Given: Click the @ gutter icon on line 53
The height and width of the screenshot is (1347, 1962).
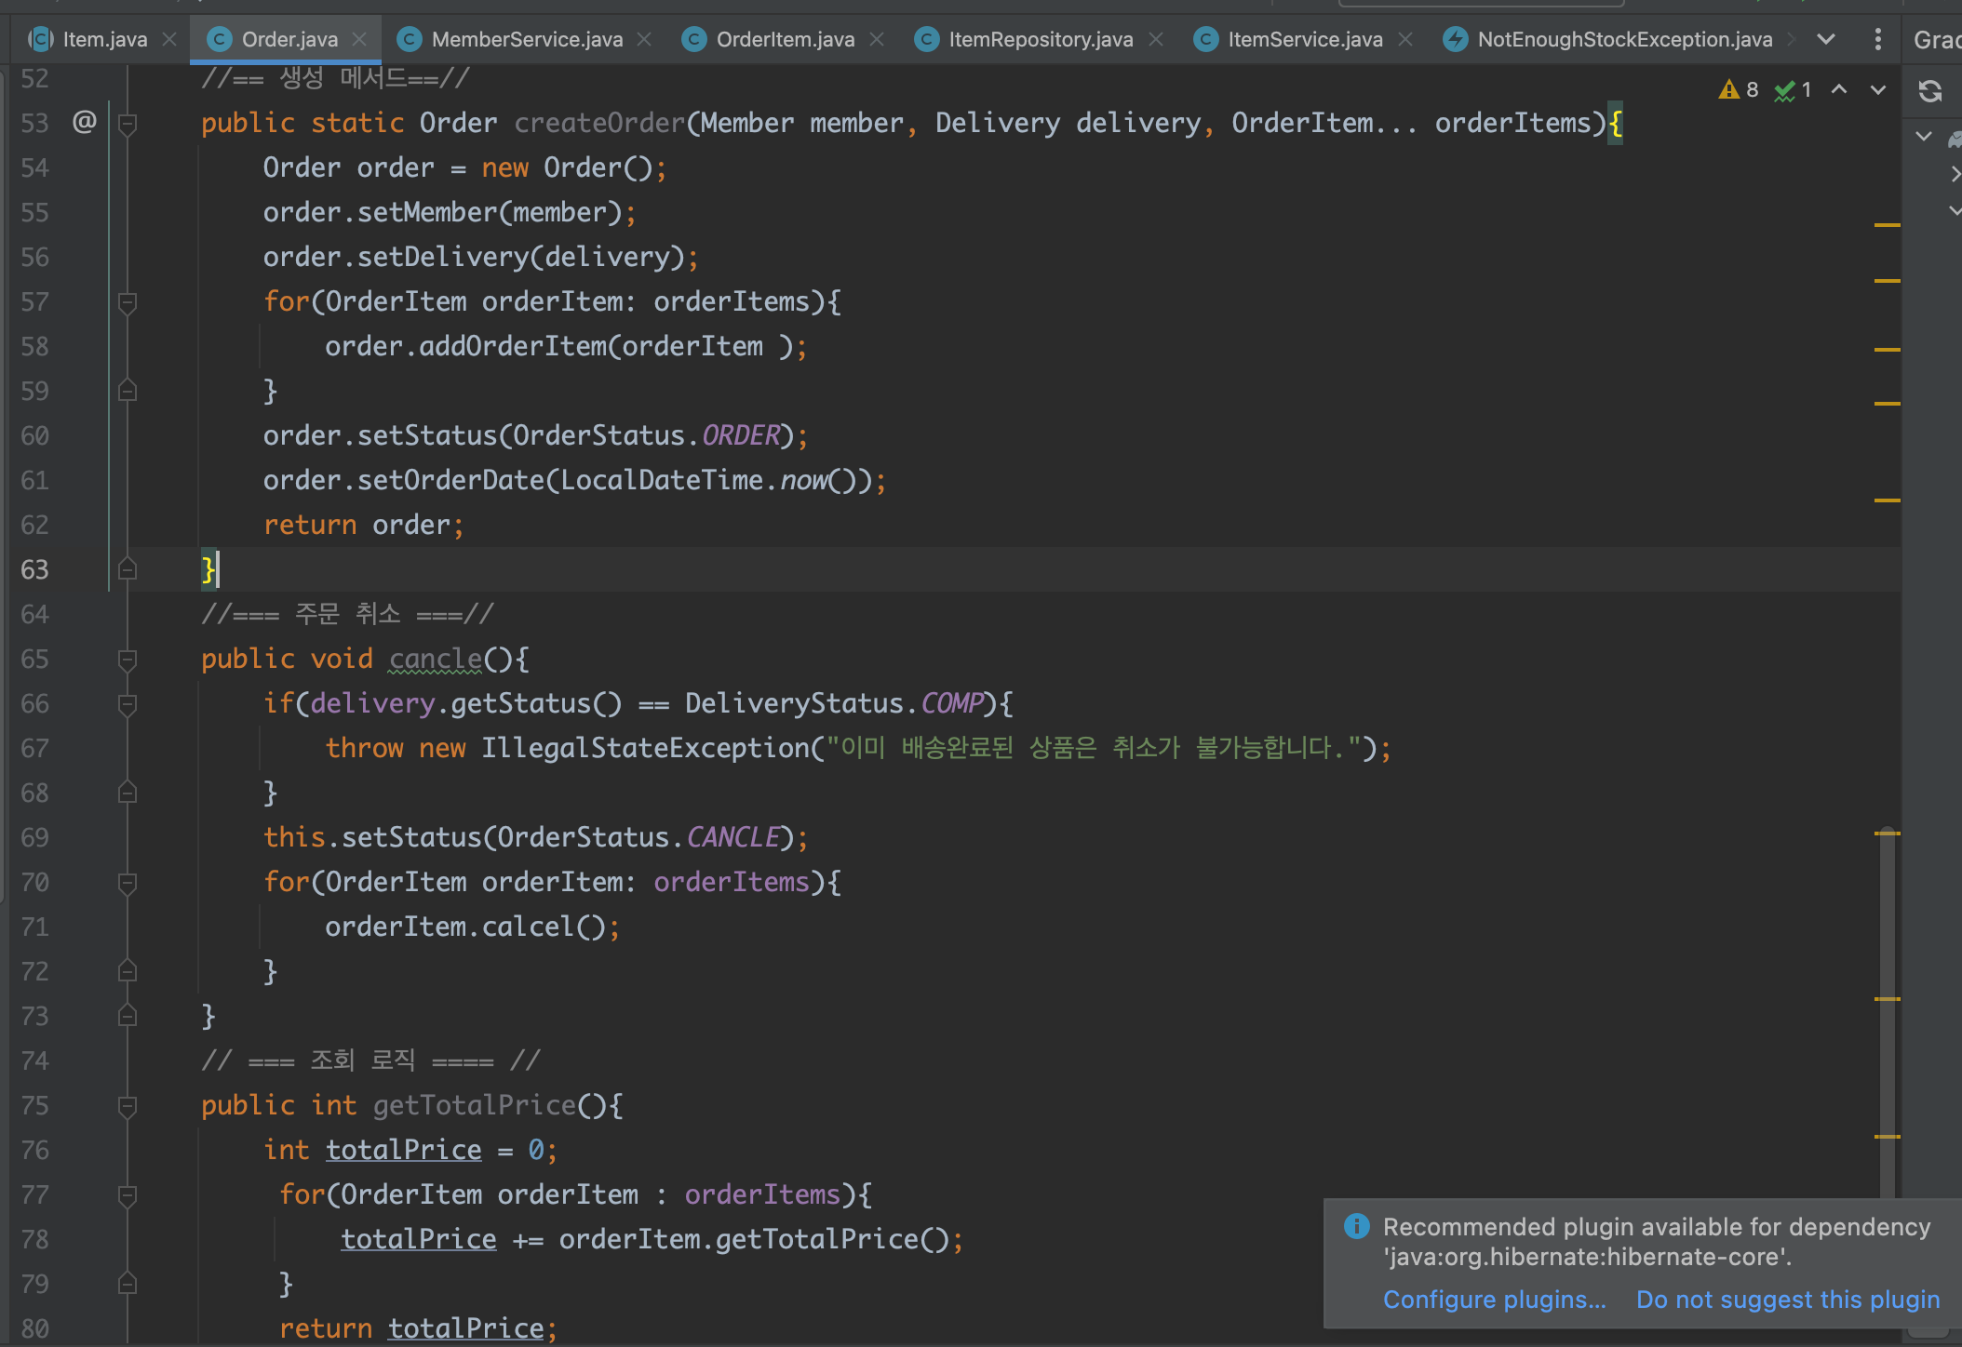Looking at the screenshot, I should (x=84, y=122).
